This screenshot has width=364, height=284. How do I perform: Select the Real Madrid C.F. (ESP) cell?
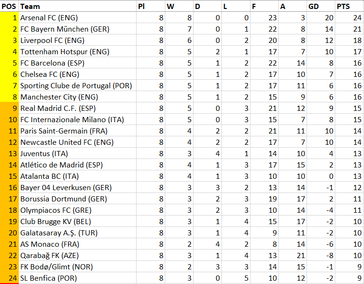tap(78, 109)
